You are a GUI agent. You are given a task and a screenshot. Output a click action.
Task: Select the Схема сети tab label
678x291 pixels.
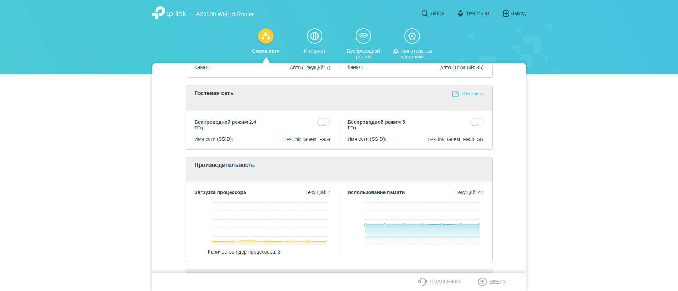pyautogui.click(x=266, y=51)
